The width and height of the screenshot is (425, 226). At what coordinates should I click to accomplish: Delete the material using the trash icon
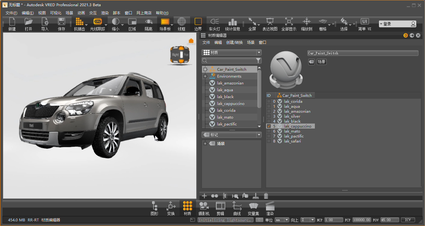coord(266,196)
